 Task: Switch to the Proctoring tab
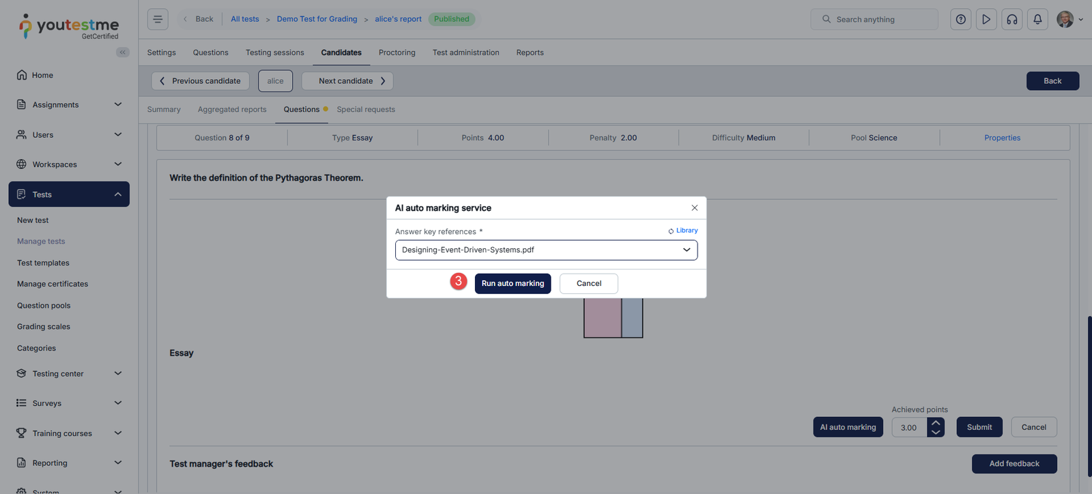(x=397, y=53)
